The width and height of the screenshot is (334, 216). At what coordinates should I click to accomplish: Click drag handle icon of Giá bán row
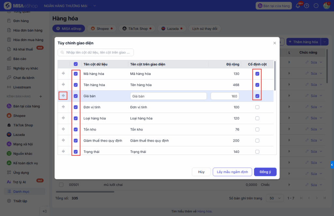click(63, 96)
